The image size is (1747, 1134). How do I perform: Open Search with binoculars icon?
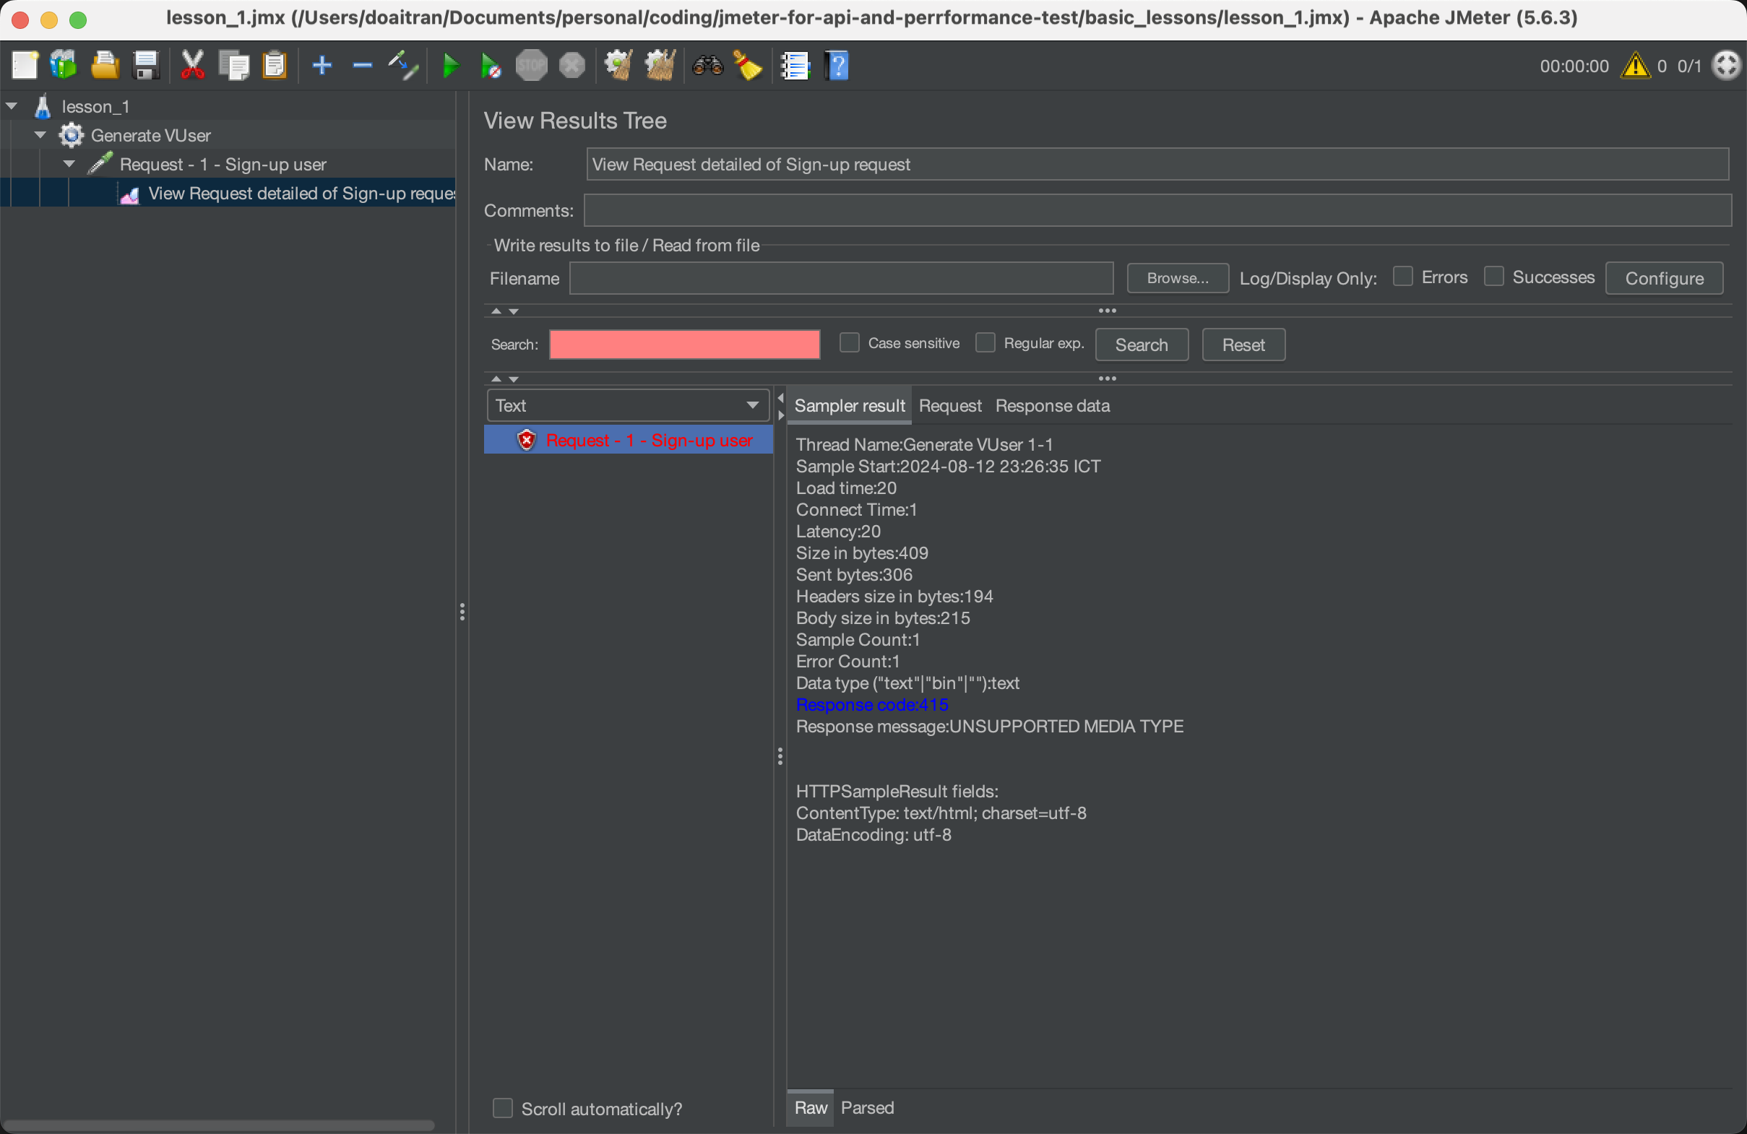click(x=707, y=65)
